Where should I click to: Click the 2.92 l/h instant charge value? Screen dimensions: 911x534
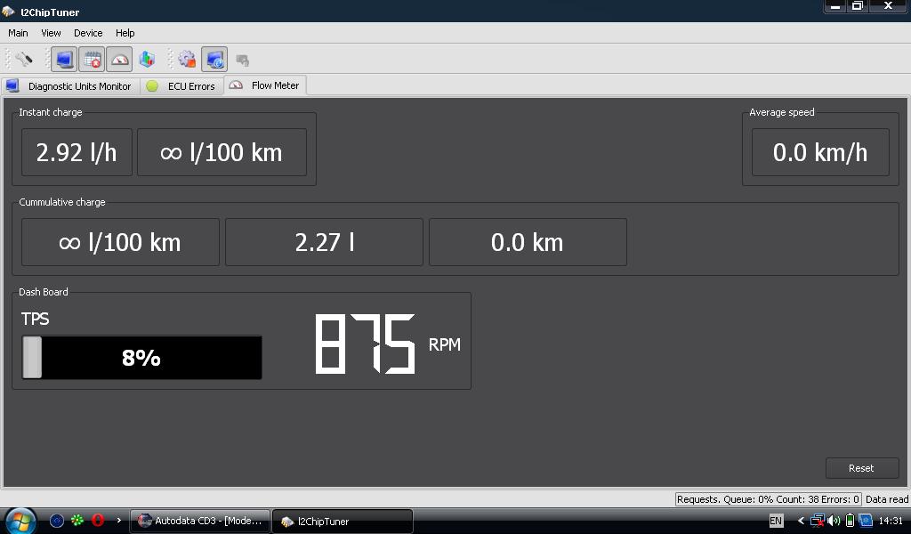click(77, 152)
